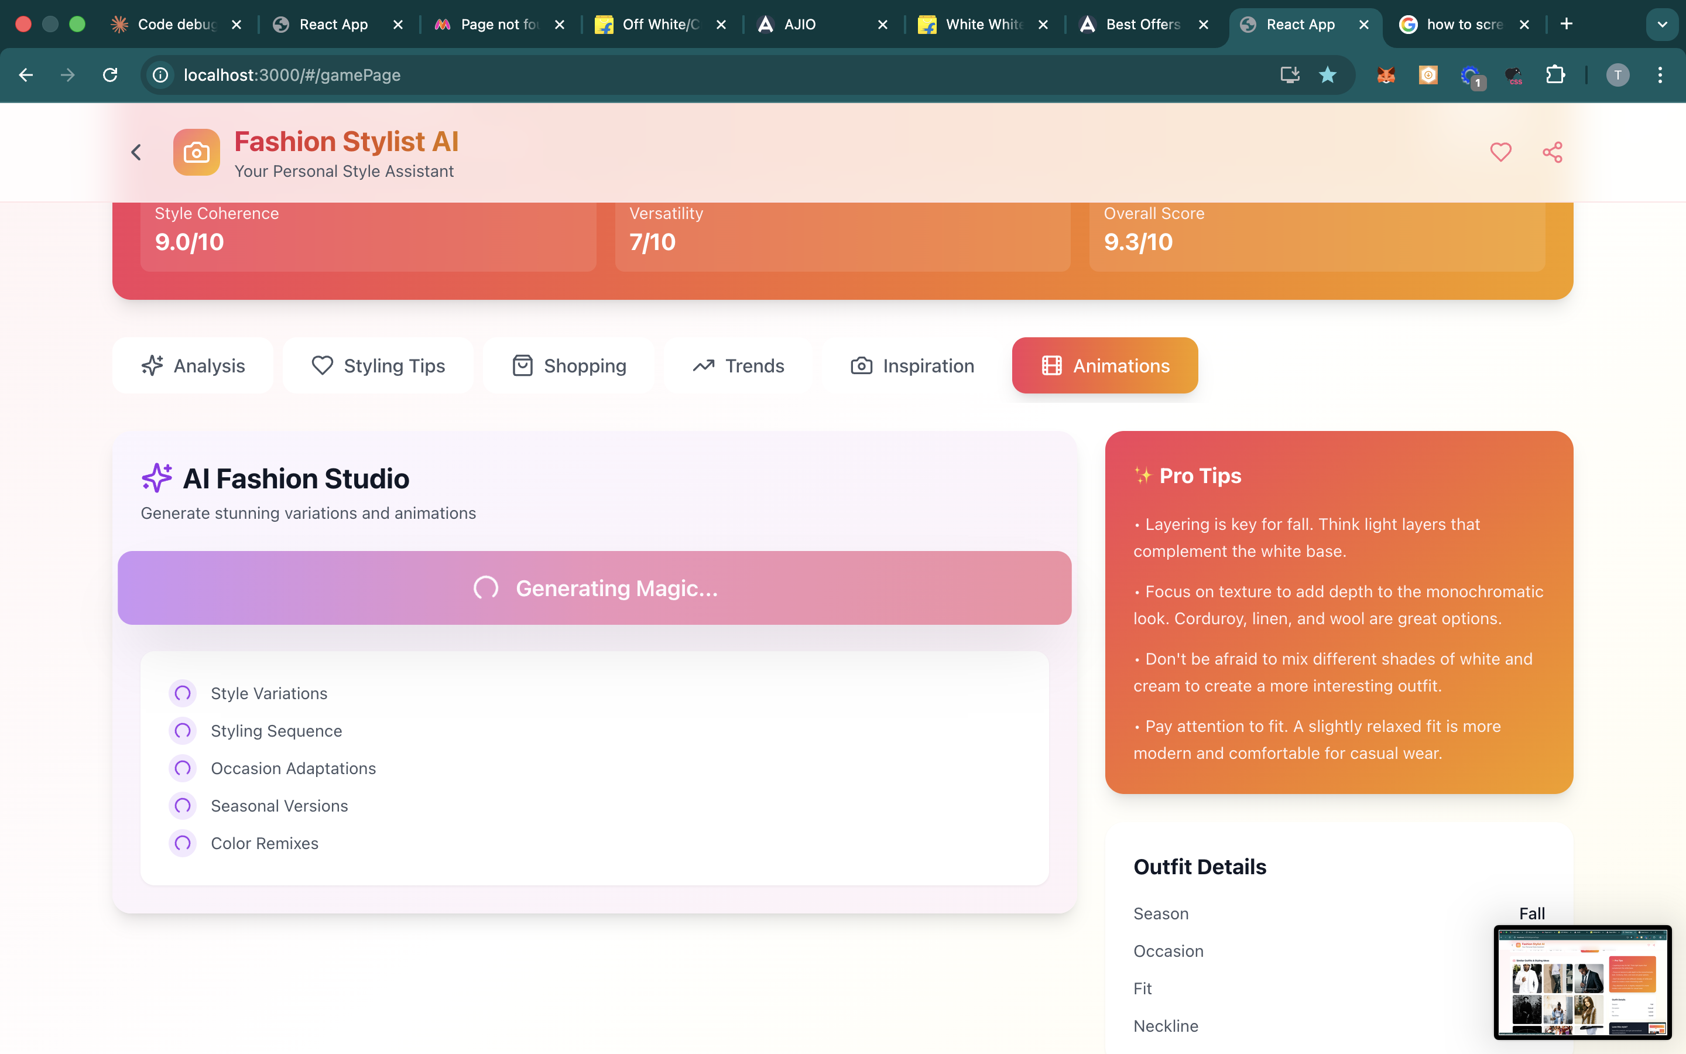Open the Extensions puzzle icon
This screenshot has height=1054, width=1686.
(x=1555, y=74)
